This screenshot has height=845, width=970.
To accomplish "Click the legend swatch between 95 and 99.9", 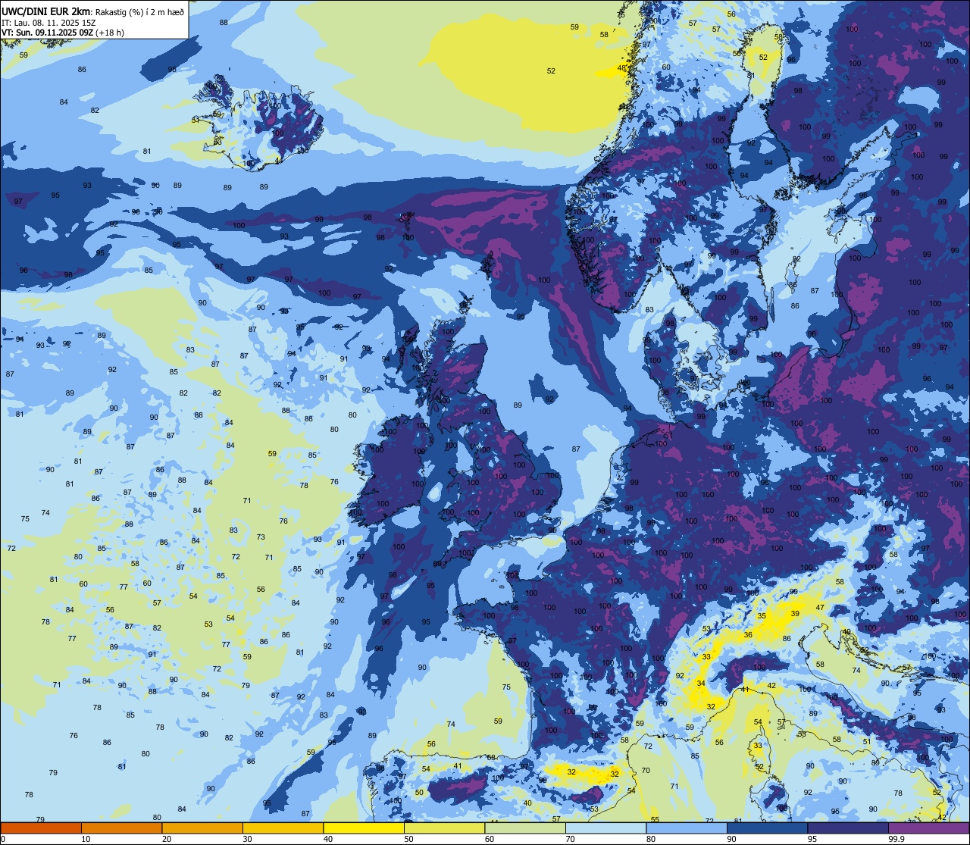I will point(848,828).
